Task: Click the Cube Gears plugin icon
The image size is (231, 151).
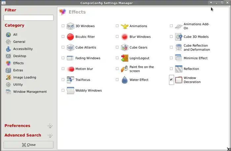Action: [124, 48]
